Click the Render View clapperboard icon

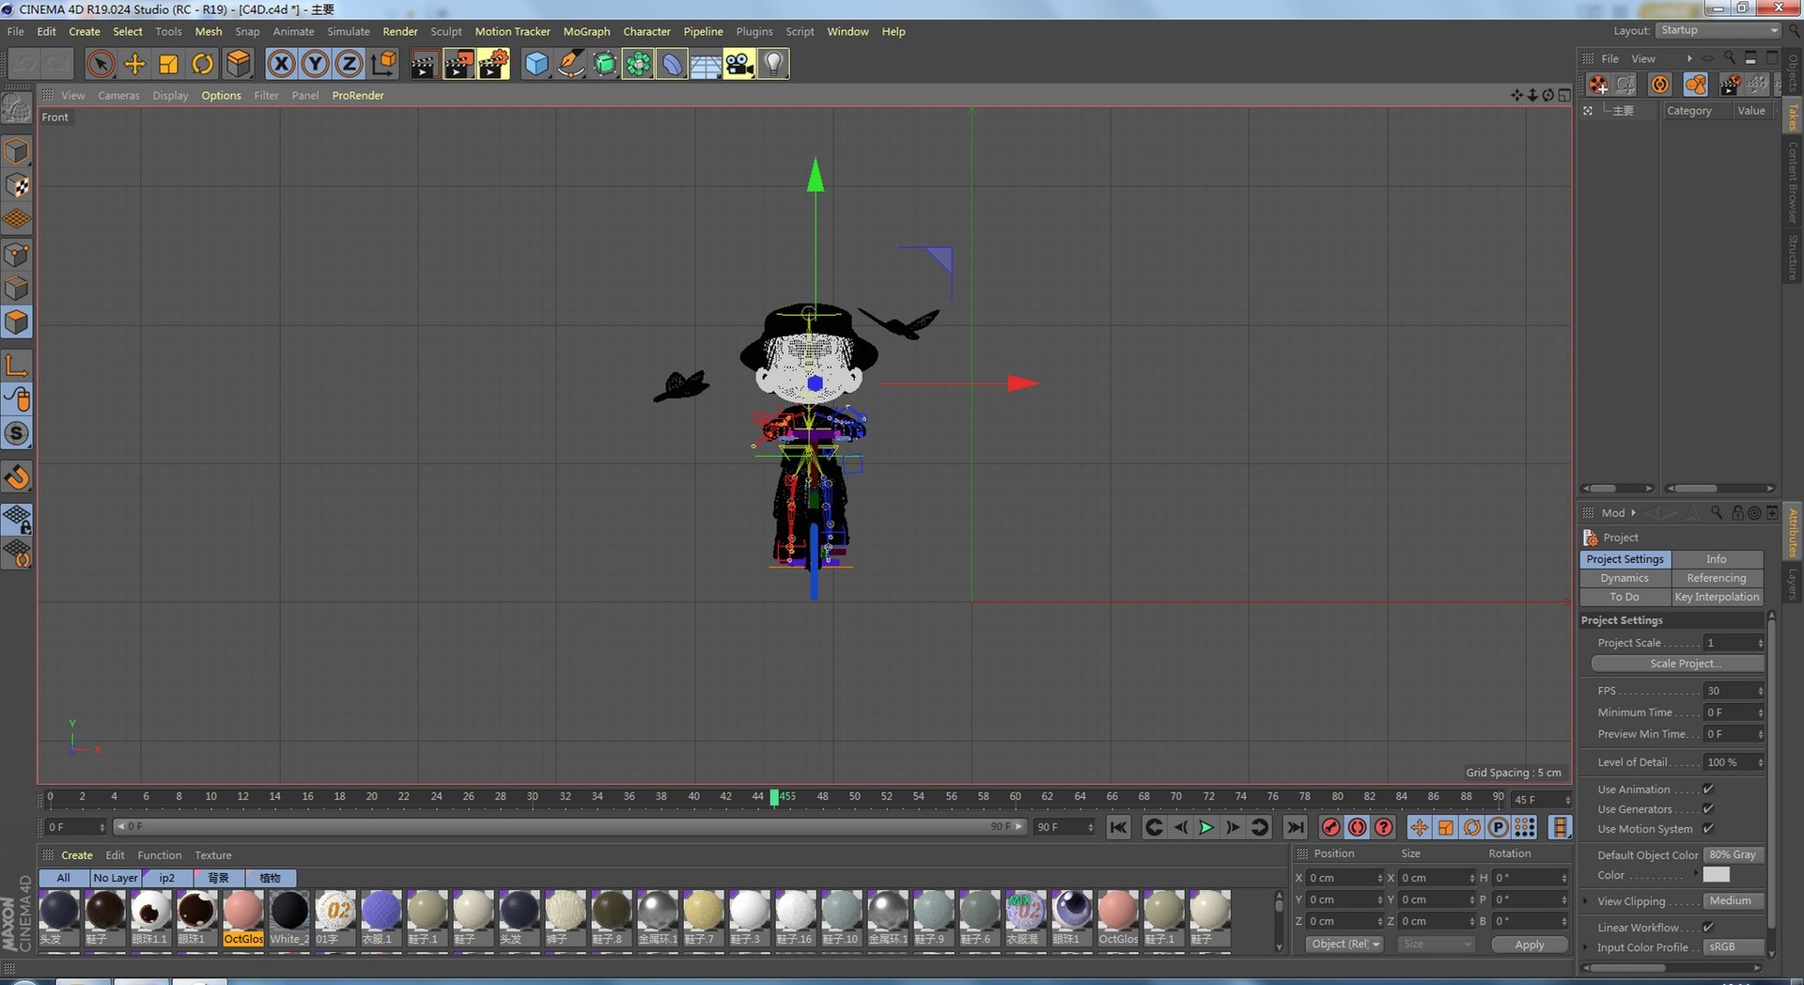point(425,64)
